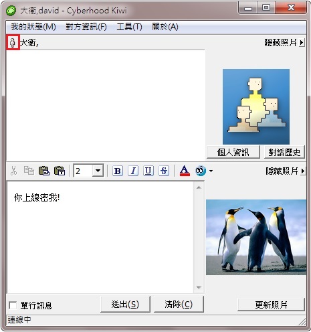Open the font size dropdown
311x332 pixels.
pyautogui.click(x=98, y=171)
